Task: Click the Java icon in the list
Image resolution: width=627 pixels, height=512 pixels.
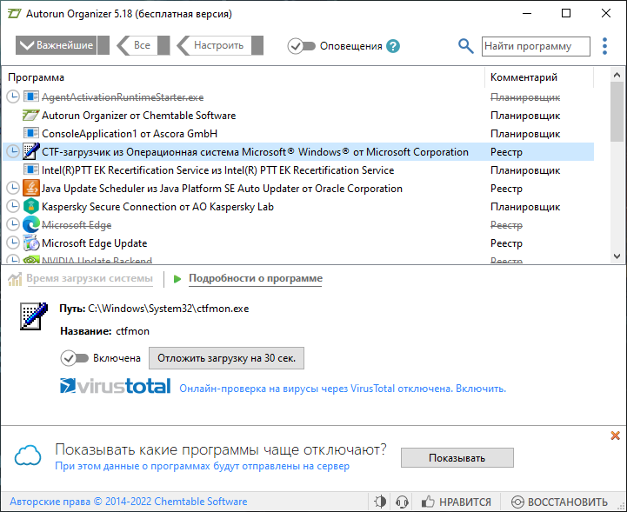Action: pos(30,188)
